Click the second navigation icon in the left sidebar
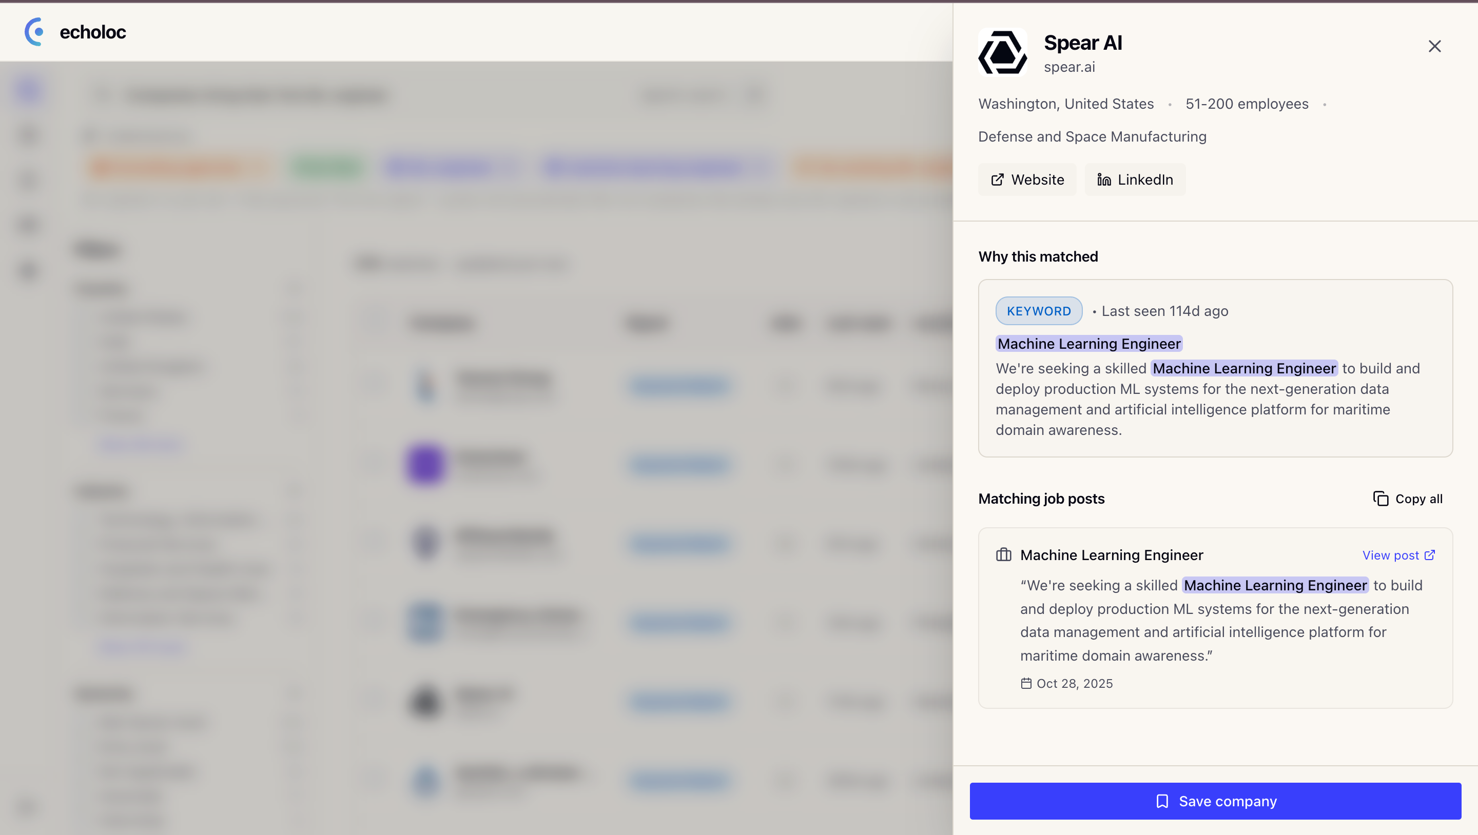The image size is (1478, 835). coord(28,135)
